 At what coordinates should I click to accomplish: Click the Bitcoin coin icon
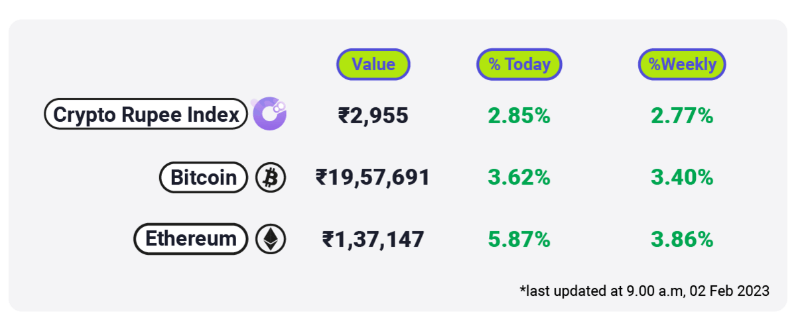pos(271,177)
